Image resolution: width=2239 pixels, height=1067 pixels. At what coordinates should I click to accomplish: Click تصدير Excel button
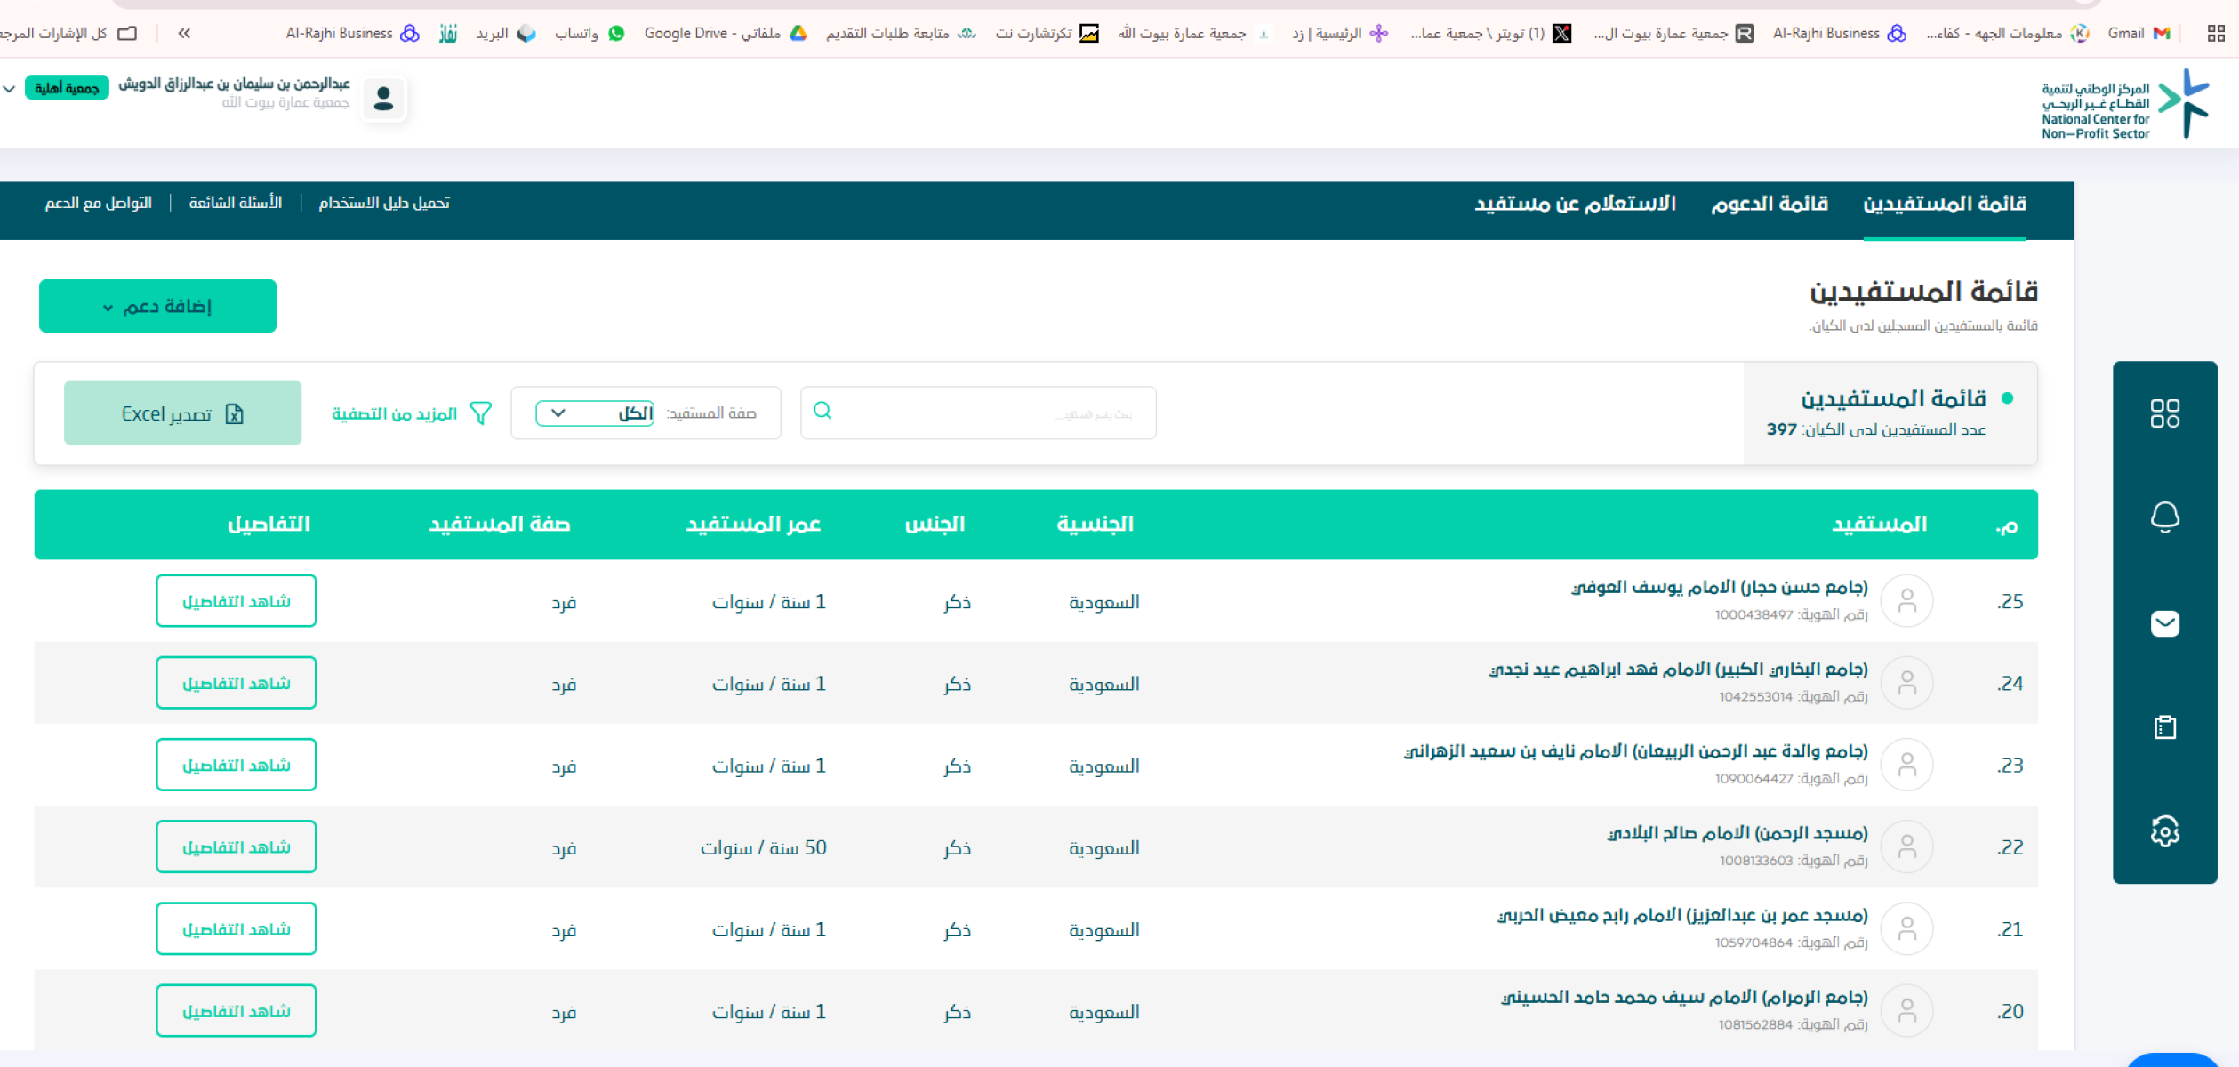[x=182, y=413]
